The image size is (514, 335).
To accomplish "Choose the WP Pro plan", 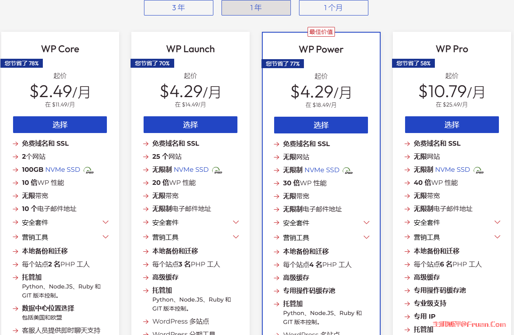I will coord(452,124).
